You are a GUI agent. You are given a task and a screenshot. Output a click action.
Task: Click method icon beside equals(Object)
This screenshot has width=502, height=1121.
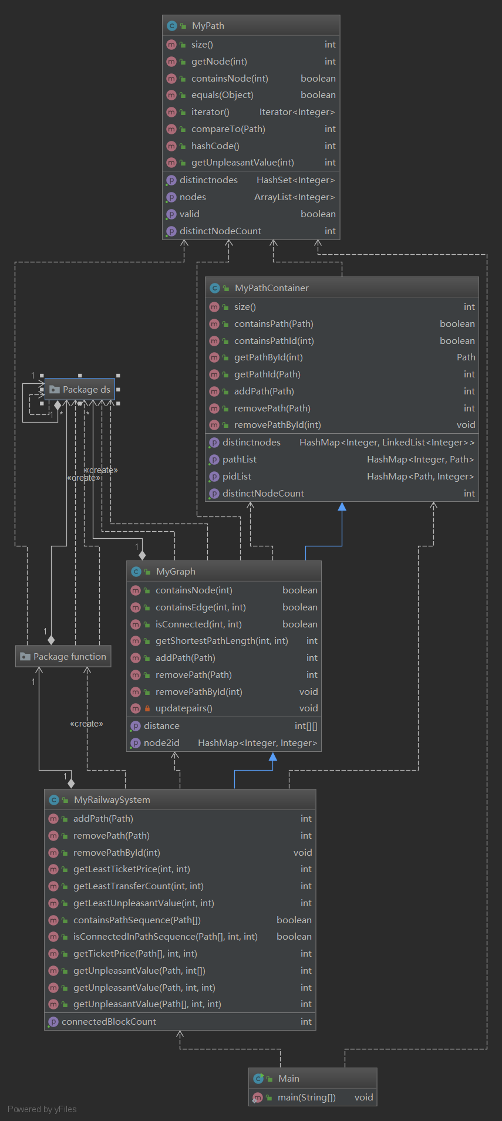tap(171, 95)
